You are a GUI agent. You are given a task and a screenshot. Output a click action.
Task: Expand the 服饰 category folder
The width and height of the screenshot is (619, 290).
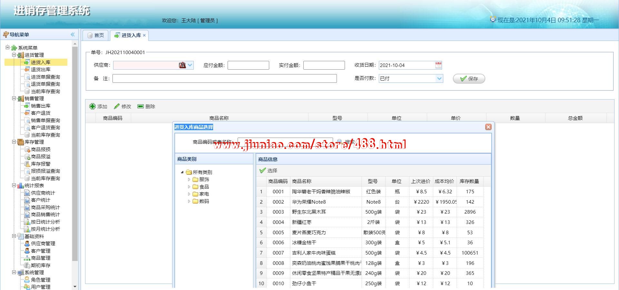pyautogui.click(x=189, y=179)
